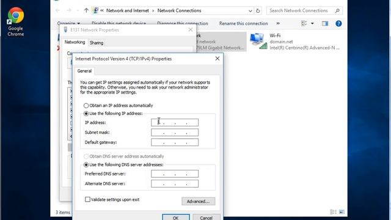This screenshot has height=220, width=391.
Task: Switch to details view in status bar
Action: (333, 212)
